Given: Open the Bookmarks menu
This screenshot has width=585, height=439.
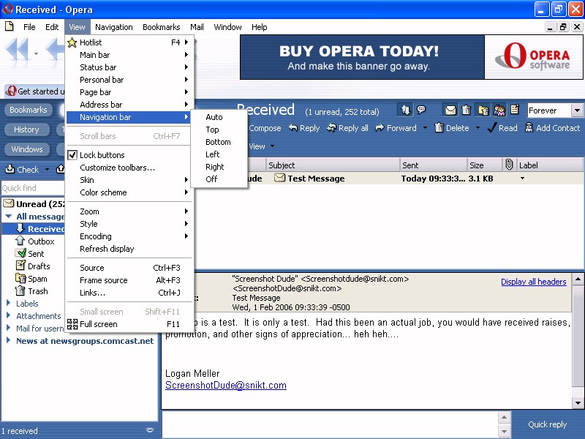Looking at the screenshot, I should point(161,27).
